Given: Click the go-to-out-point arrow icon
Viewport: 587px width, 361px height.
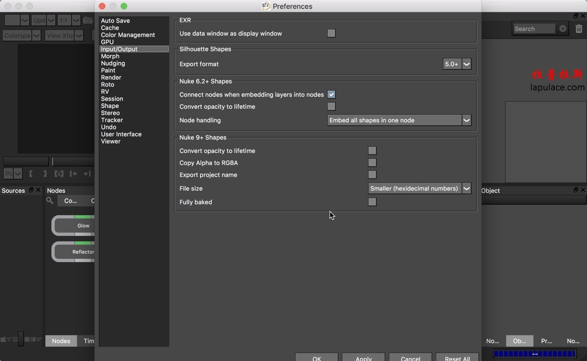Looking at the screenshot, I should point(87,174).
